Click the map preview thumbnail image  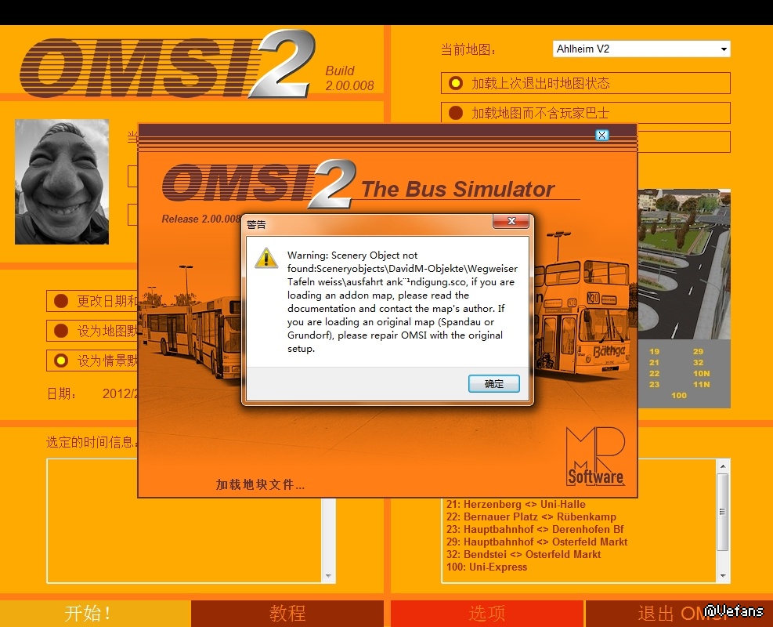pos(685,264)
